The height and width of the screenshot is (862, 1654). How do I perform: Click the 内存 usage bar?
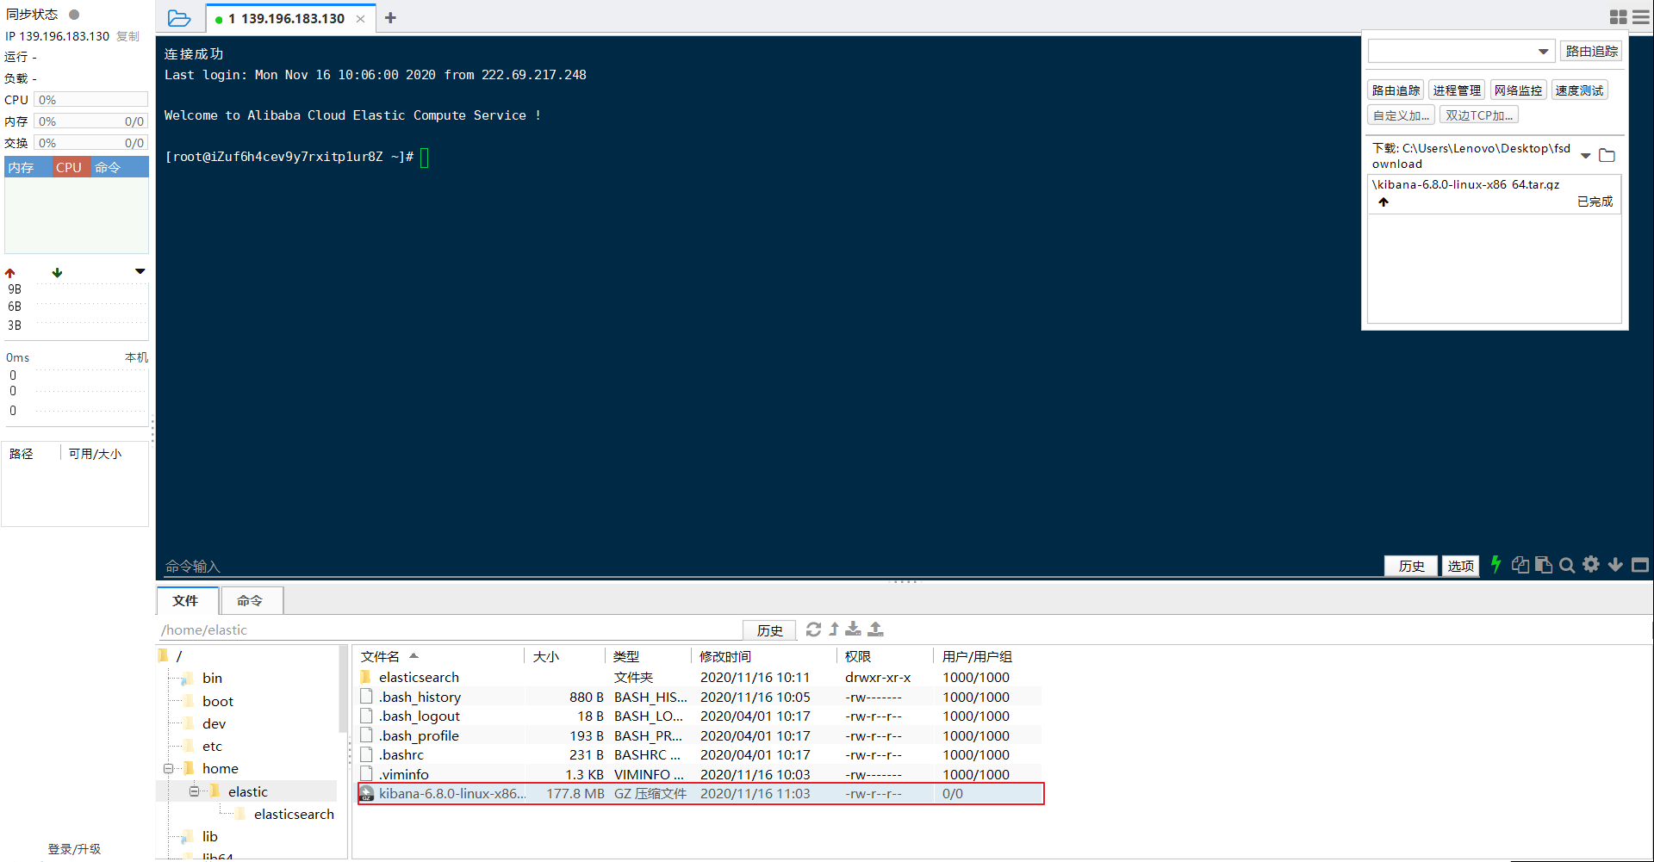(91, 121)
